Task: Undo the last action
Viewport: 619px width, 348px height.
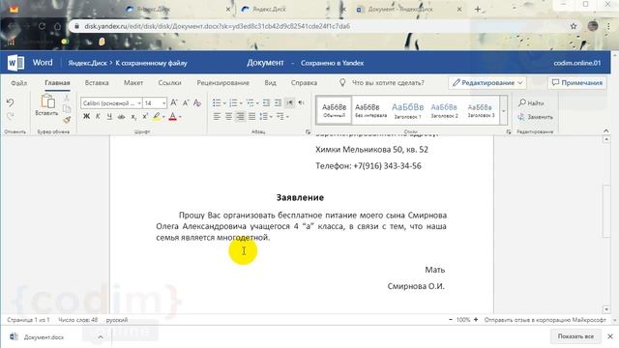Action: (x=11, y=103)
